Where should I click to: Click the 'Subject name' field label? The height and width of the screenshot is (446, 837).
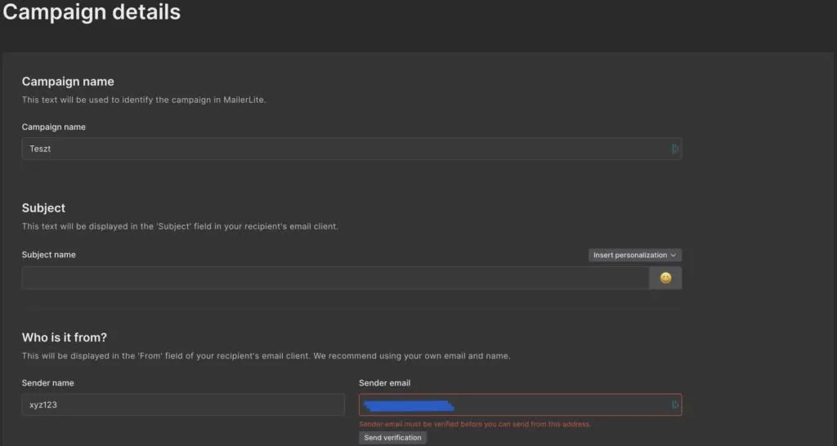tap(48, 255)
